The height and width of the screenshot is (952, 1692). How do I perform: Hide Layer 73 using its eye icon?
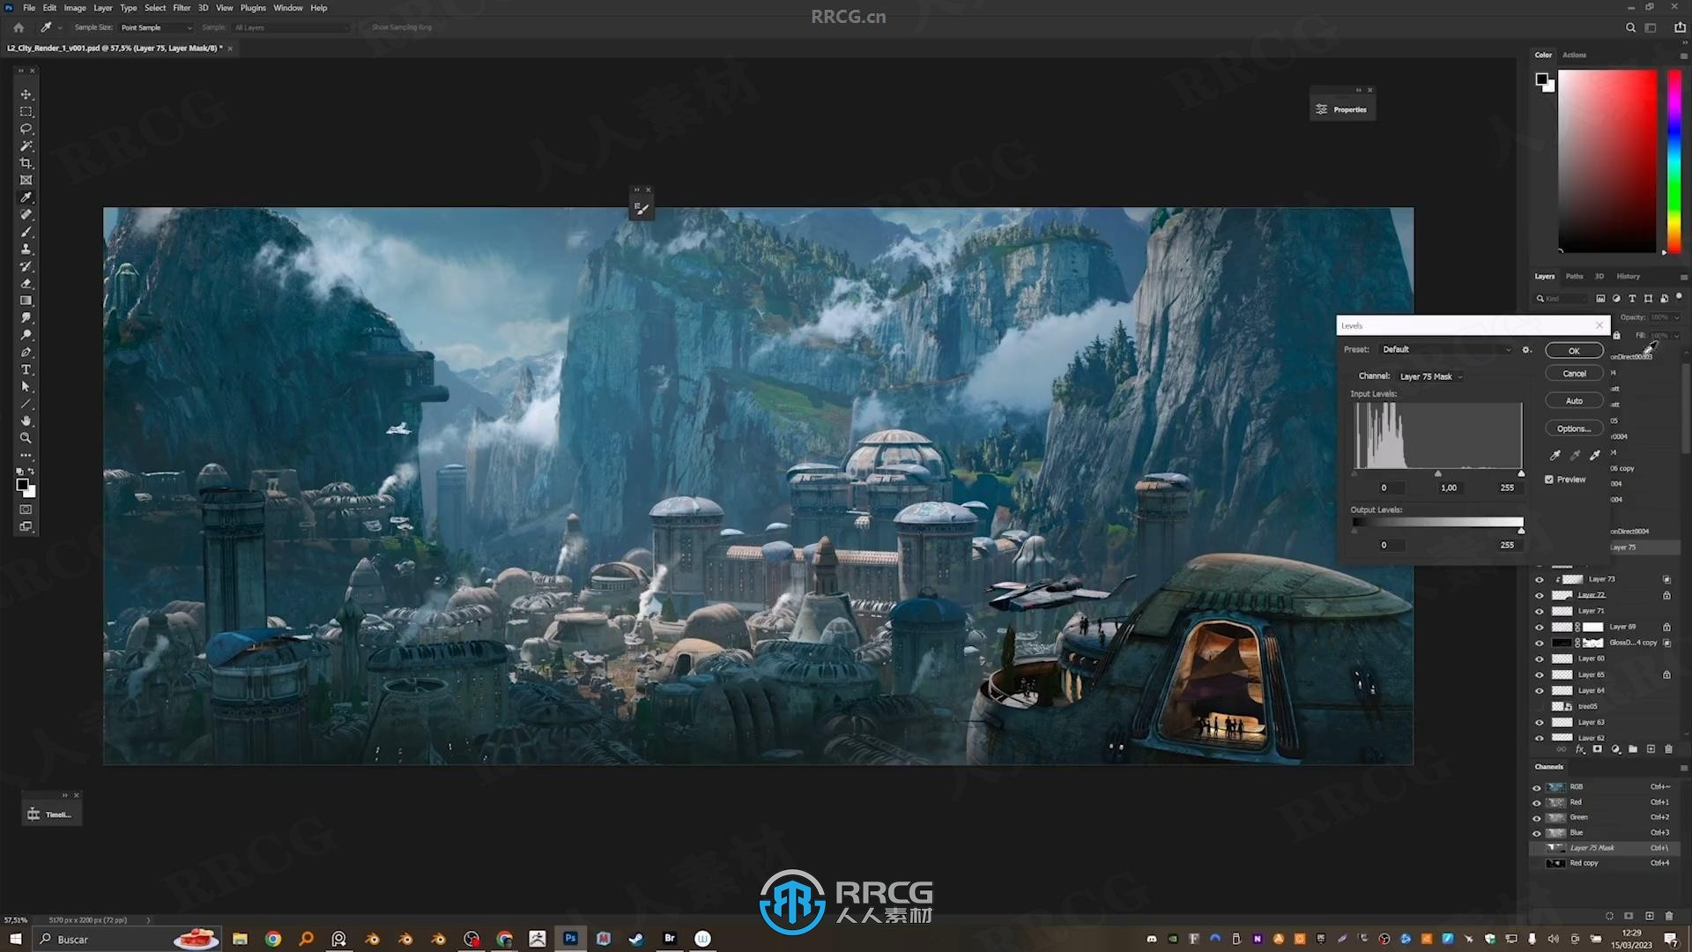[x=1540, y=580]
